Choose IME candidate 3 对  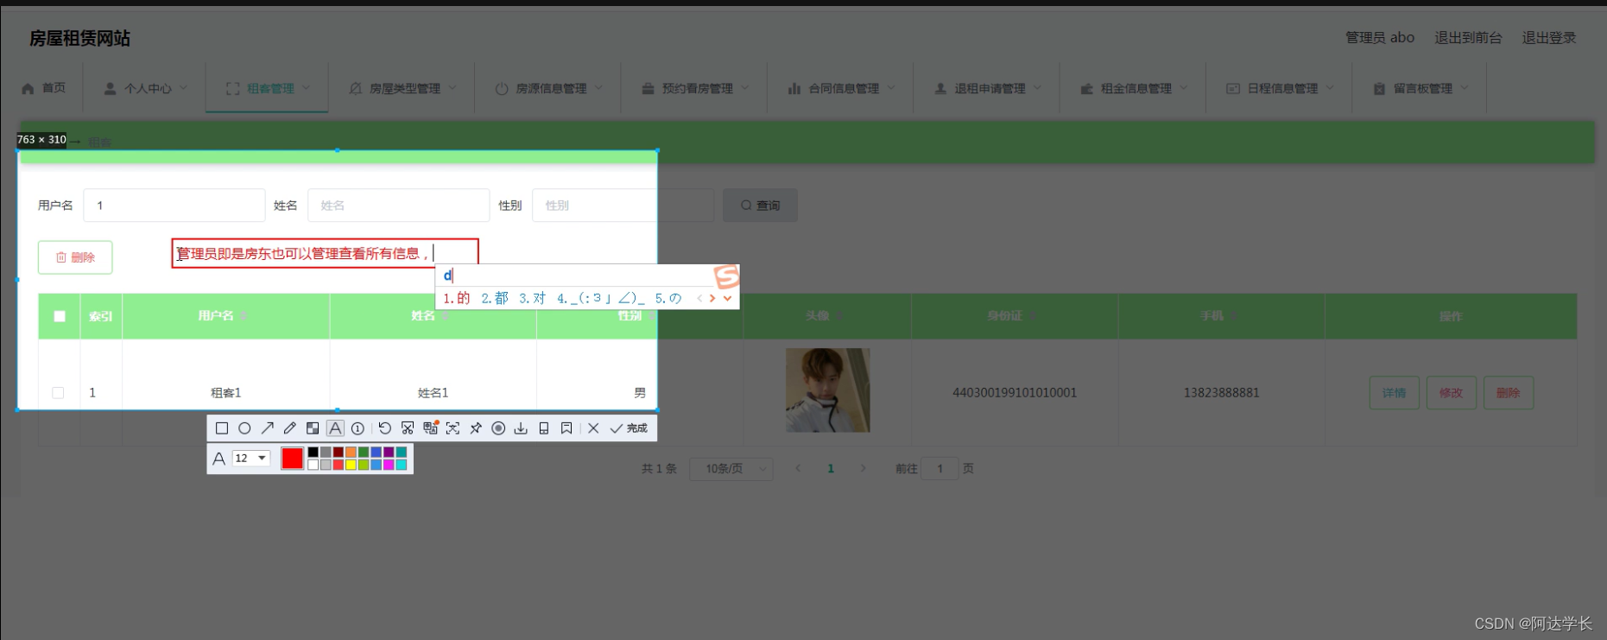click(x=533, y=299)
